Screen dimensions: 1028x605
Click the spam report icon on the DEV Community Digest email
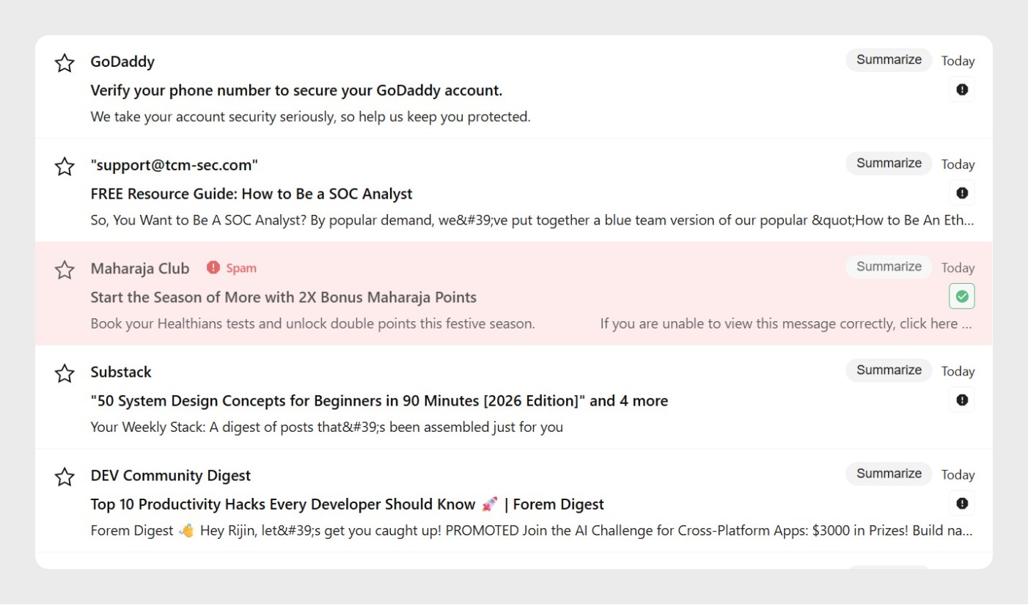[x=961, y=503]
